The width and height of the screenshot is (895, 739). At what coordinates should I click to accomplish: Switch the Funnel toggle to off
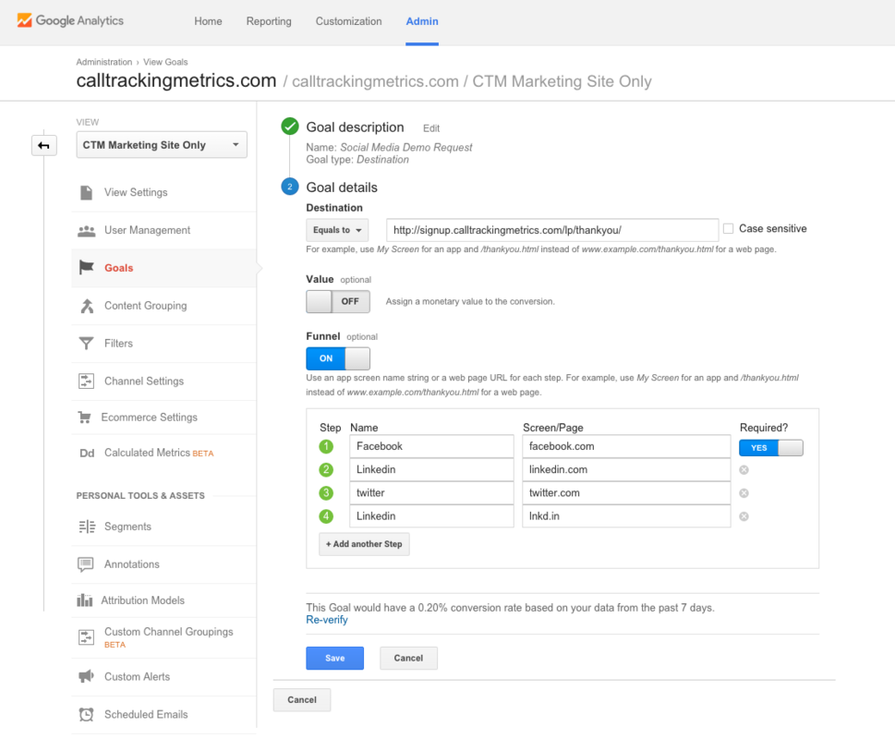pyautogui.click(x=338, y=358)
